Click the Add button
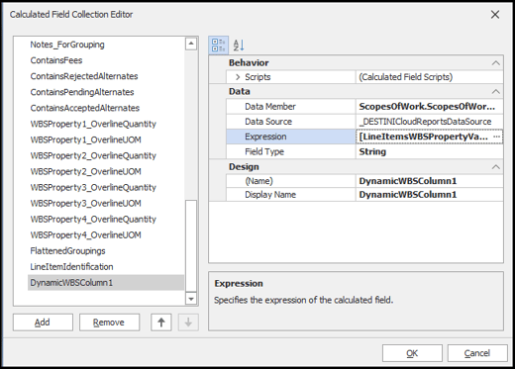Image resolution: width=515 pixels, height=369 pixels. 43,323
